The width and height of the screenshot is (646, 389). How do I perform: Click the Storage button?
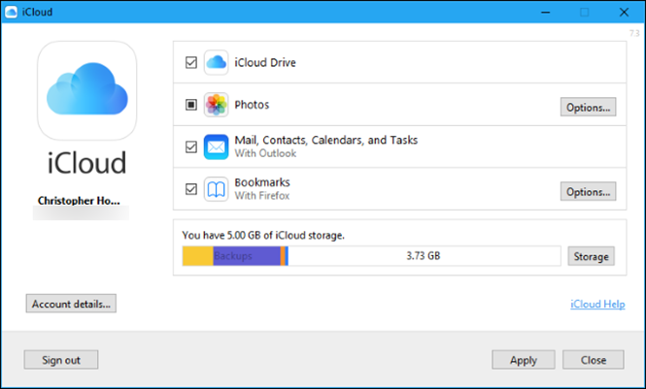[591, 256]
